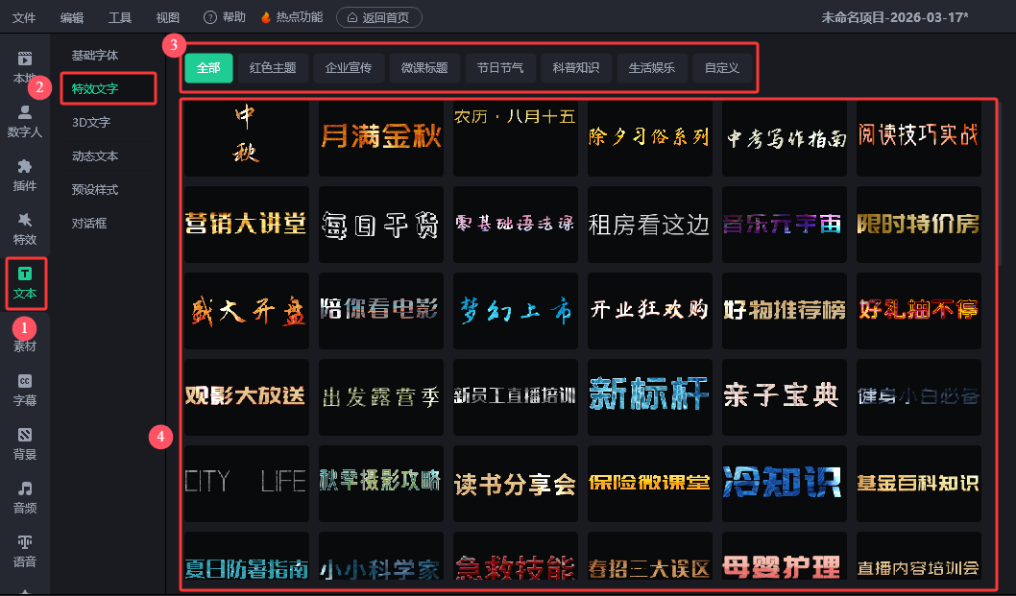This screenshot has width=1016, height=596.
Task: Open the 特效 effects panel
Action: (25, 227)
